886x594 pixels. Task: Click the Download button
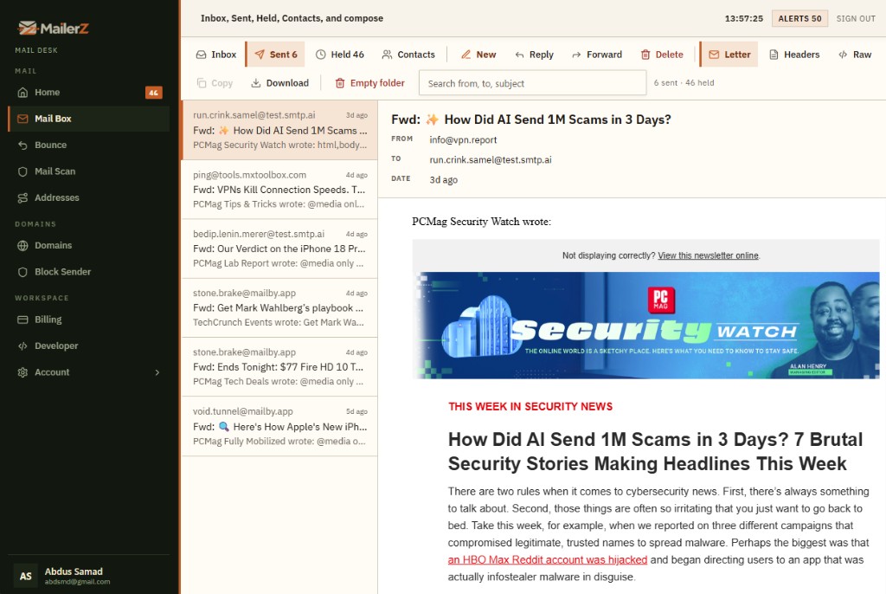[x=280, y=83]
